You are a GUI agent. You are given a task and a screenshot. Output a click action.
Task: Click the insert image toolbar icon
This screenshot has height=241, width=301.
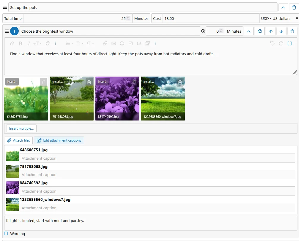(114, 44)
